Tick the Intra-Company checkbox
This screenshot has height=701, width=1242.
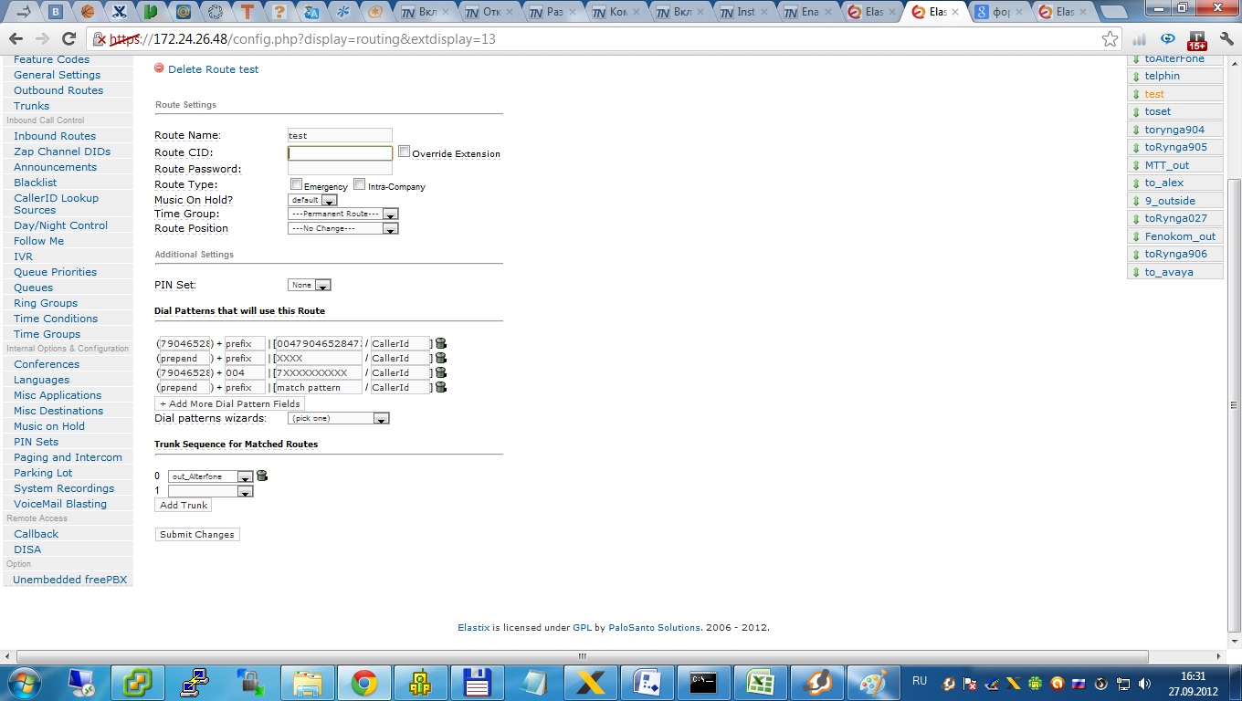click(x=360, y=184)
